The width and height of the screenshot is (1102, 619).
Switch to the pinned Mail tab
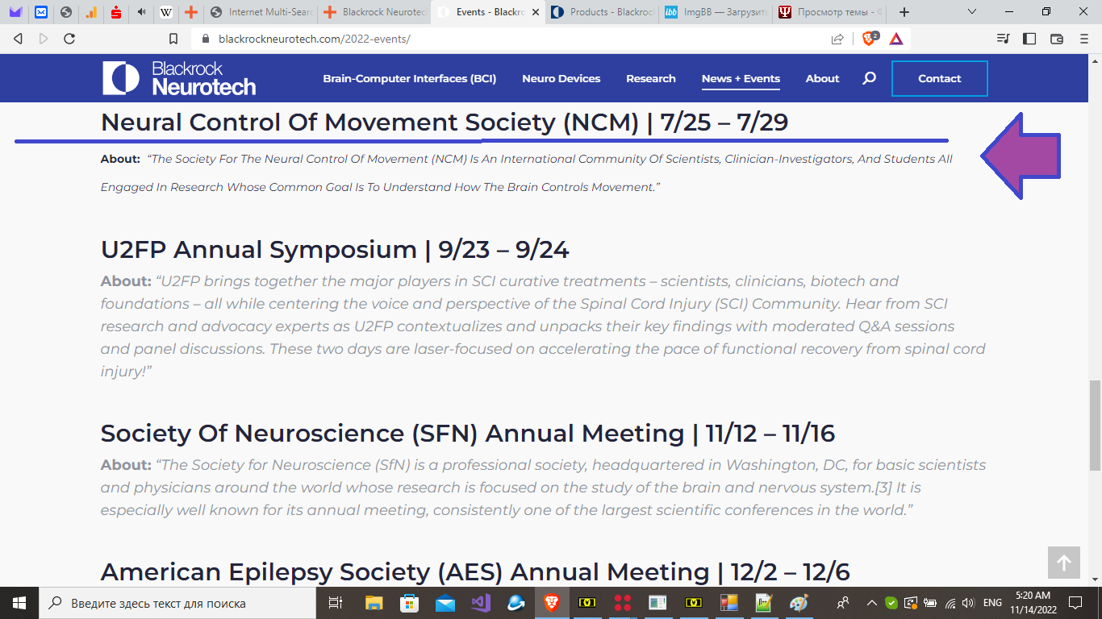tap(40, 12)
